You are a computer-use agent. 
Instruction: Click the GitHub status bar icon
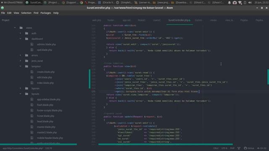(249, 148)
